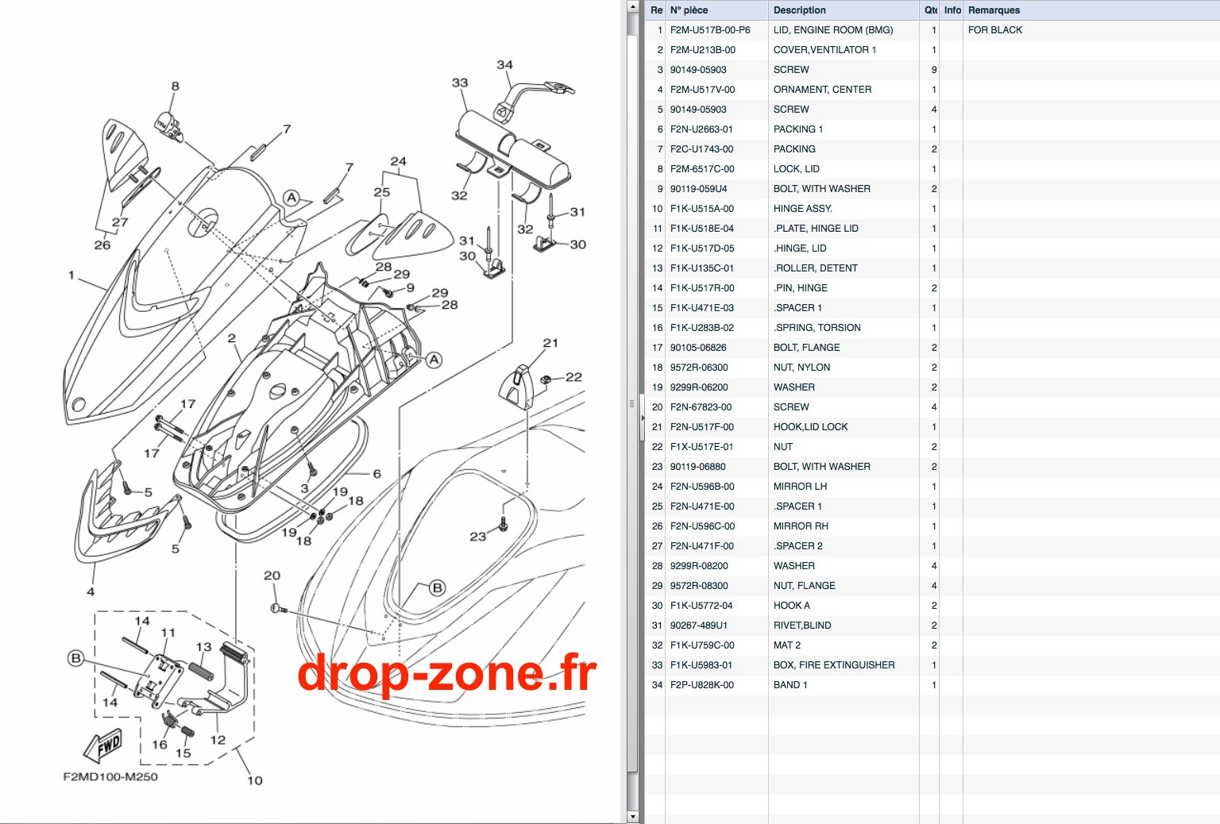Select the 'BOX, FIRE EXTINGUISHER' description
This screenshot has height=824, width=1220.
[834, 665]
